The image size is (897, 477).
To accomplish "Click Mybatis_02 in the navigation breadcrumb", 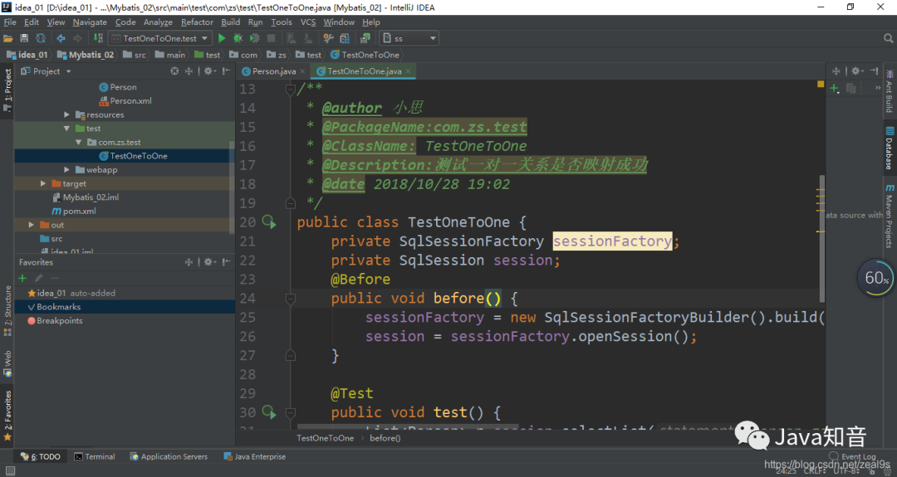I will tap(86, 55).
